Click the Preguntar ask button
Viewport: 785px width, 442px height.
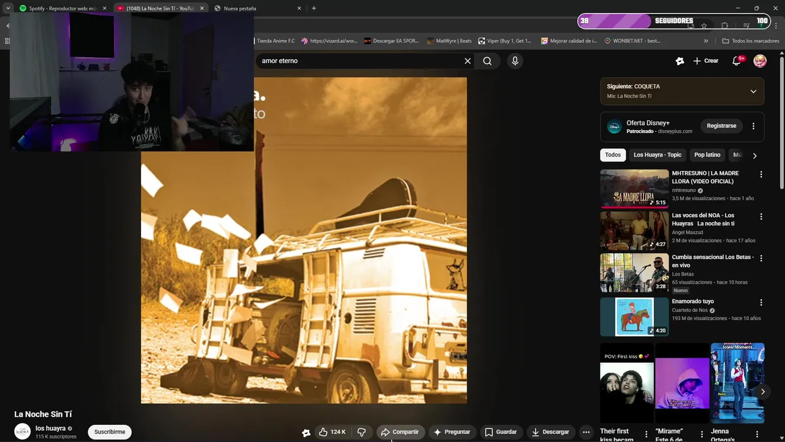click(451, 432)
